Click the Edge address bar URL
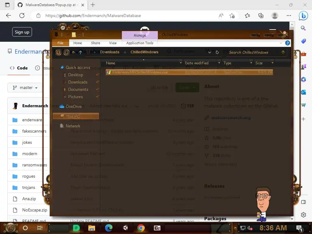 click(93, 16)
